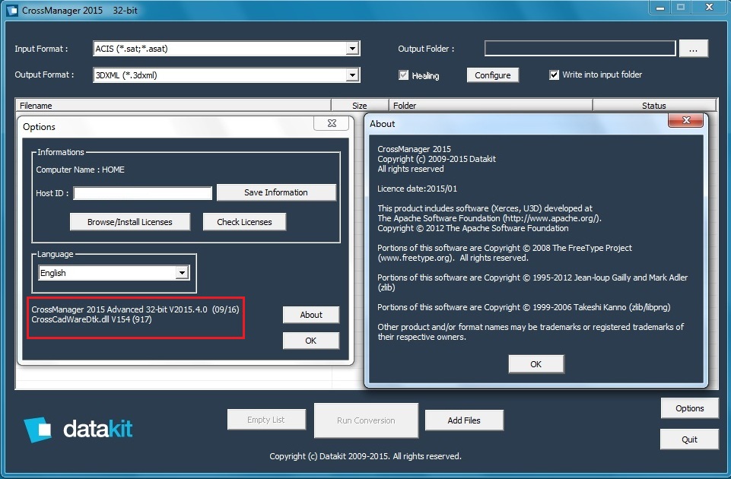Toggle the Healing checkbox

click(x=404, y=75)
